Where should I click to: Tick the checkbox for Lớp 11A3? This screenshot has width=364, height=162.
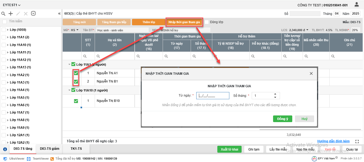point(4,82)
